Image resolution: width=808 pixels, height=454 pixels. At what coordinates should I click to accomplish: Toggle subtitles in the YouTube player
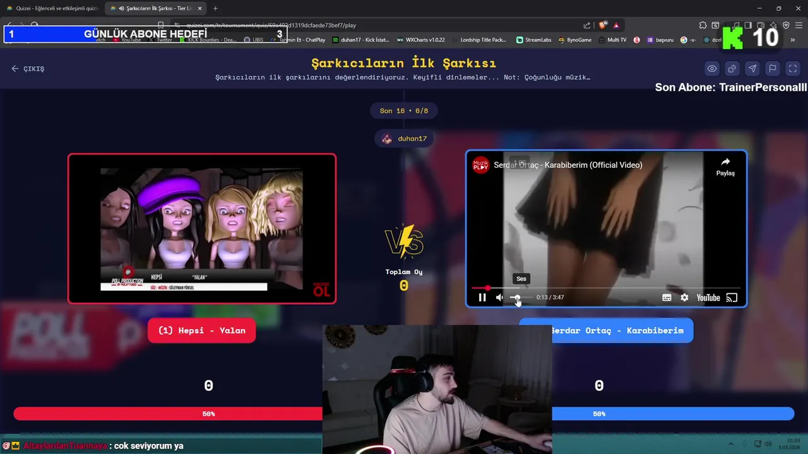[667, 298]
